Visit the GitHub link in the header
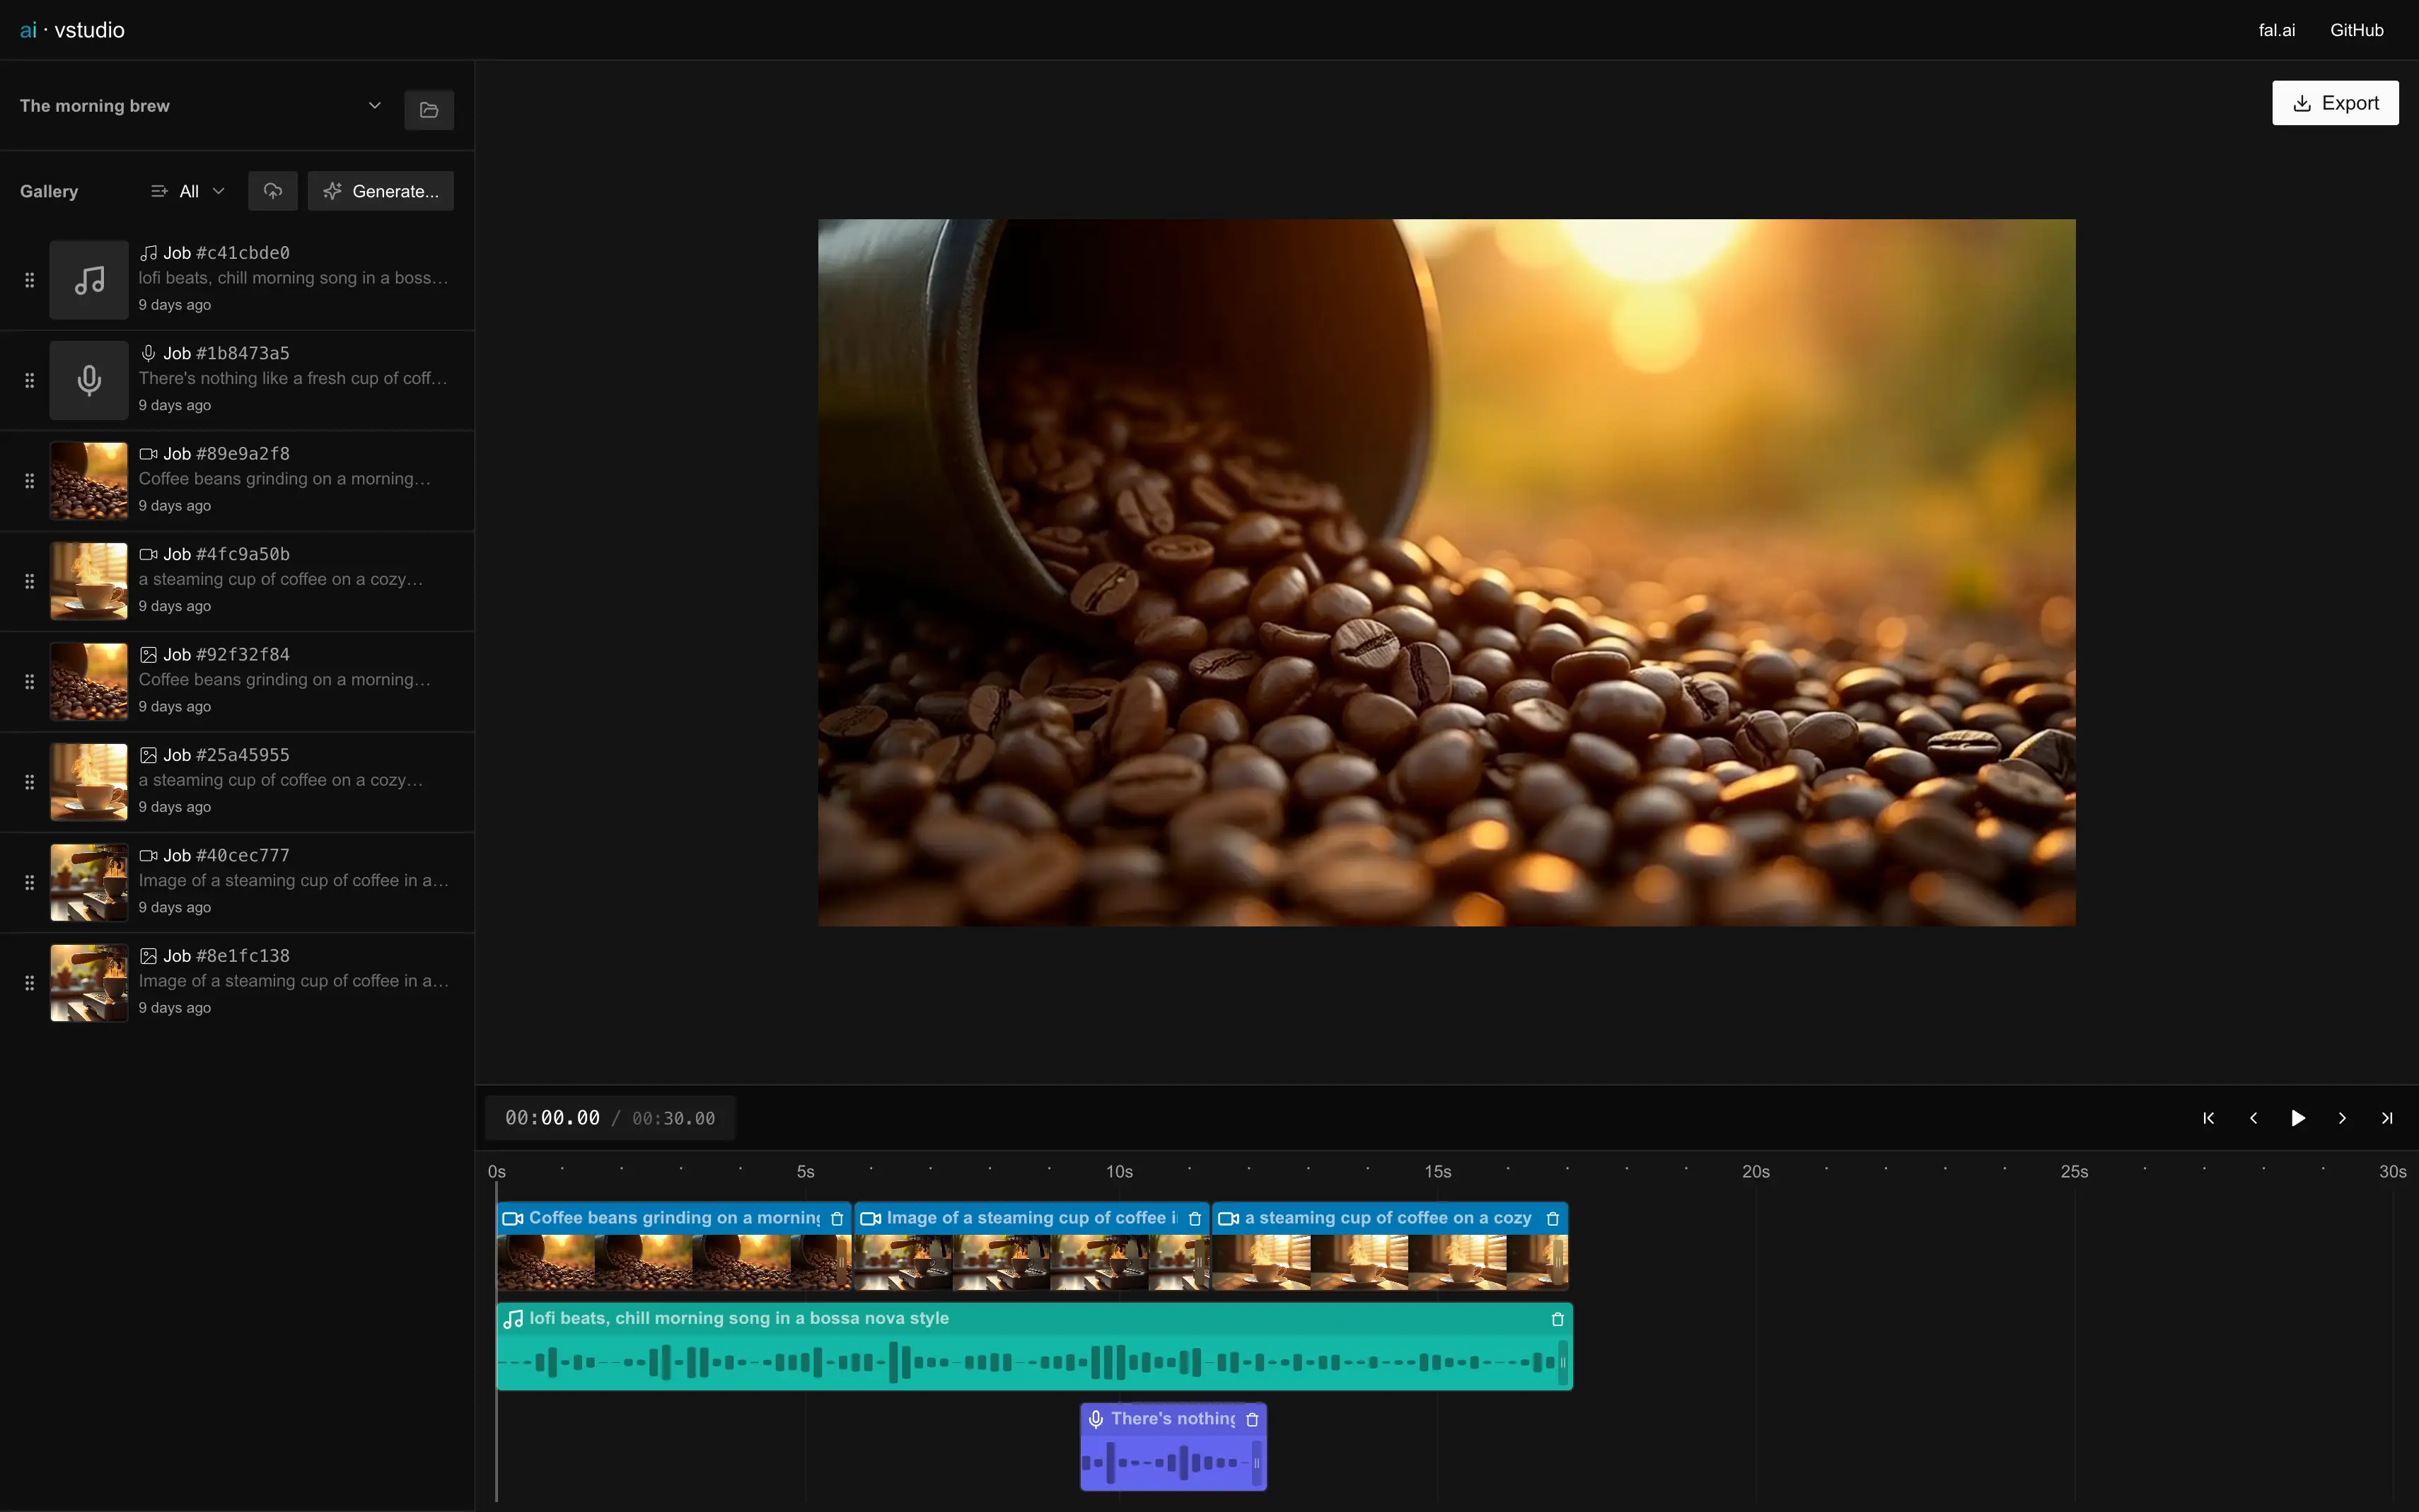The height and width of the screenshot is (1512, 2419). point(2355,29)
